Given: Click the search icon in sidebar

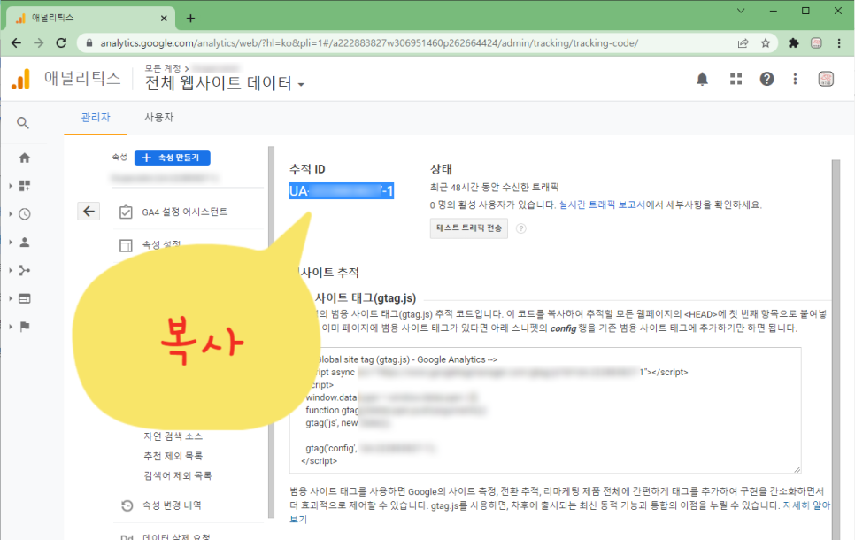Looking at the screenshot, I should pyautogui.click(x=23, y=123).
